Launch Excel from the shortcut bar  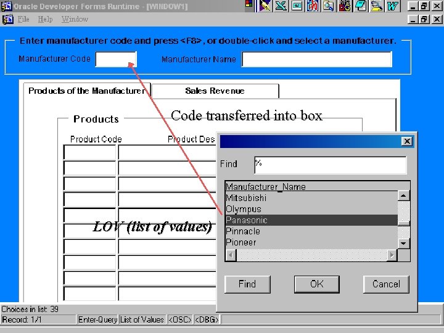point(281,6)
